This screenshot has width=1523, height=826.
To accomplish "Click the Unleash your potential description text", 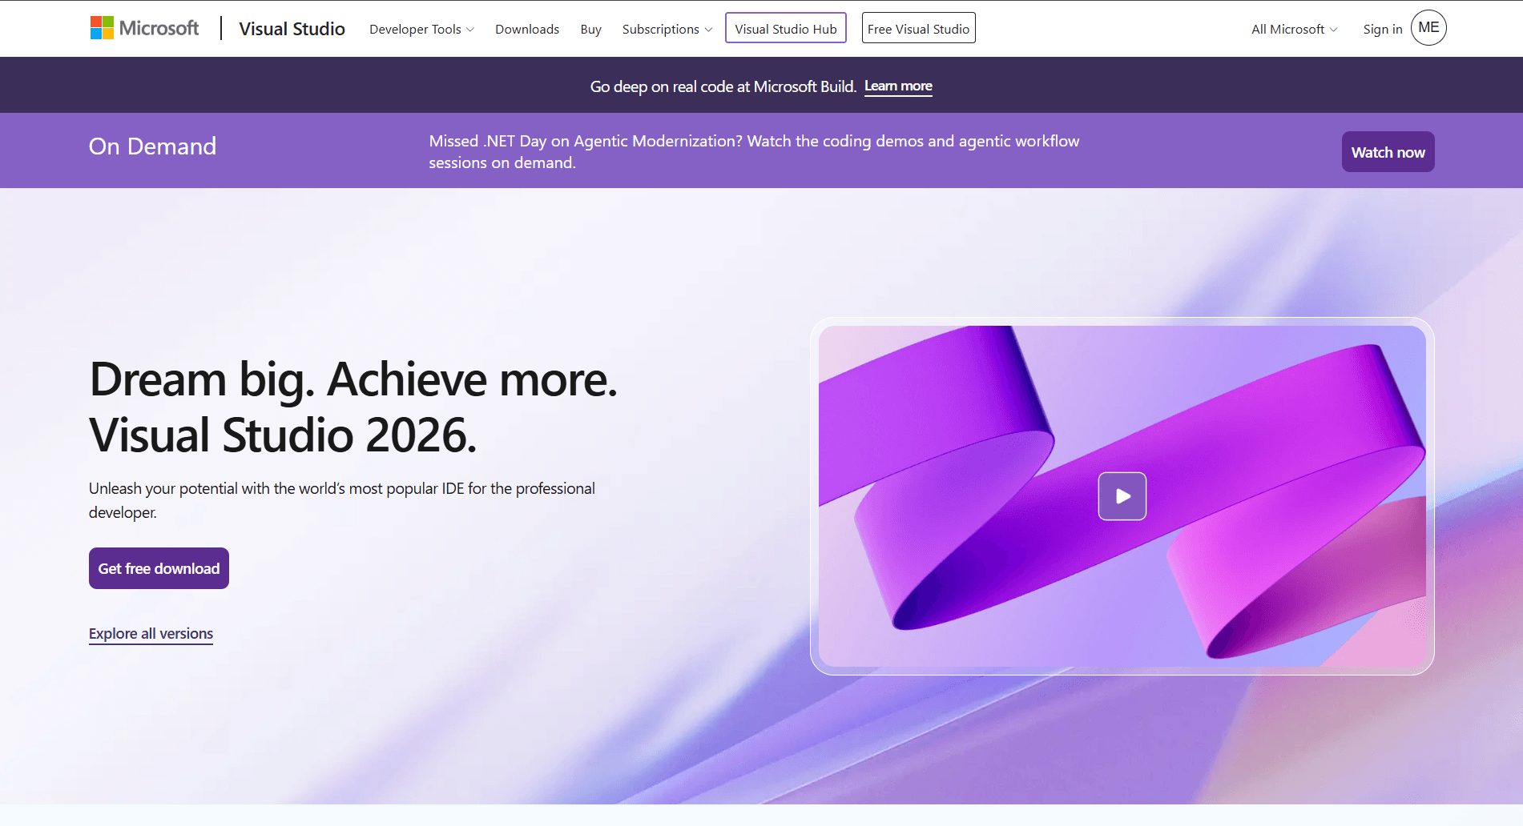I will tap(342, 500).
